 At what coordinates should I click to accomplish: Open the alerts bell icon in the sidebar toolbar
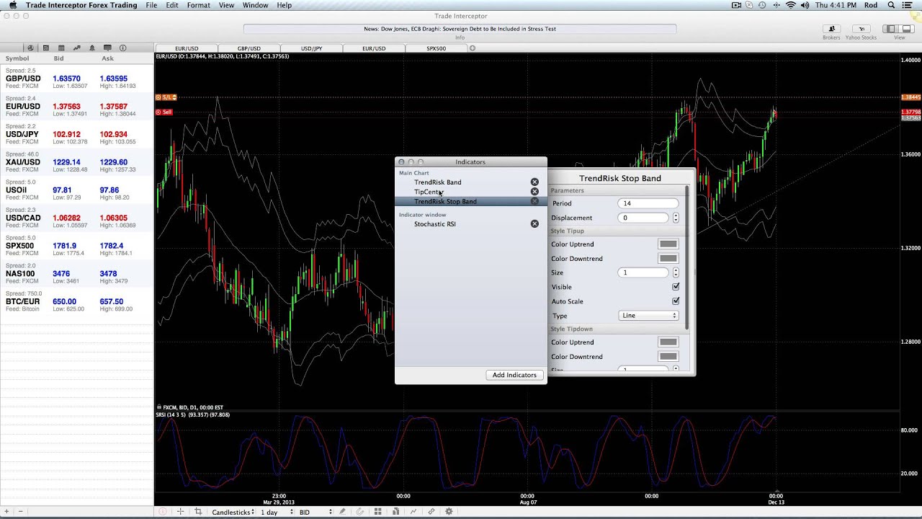pos(92,48)
